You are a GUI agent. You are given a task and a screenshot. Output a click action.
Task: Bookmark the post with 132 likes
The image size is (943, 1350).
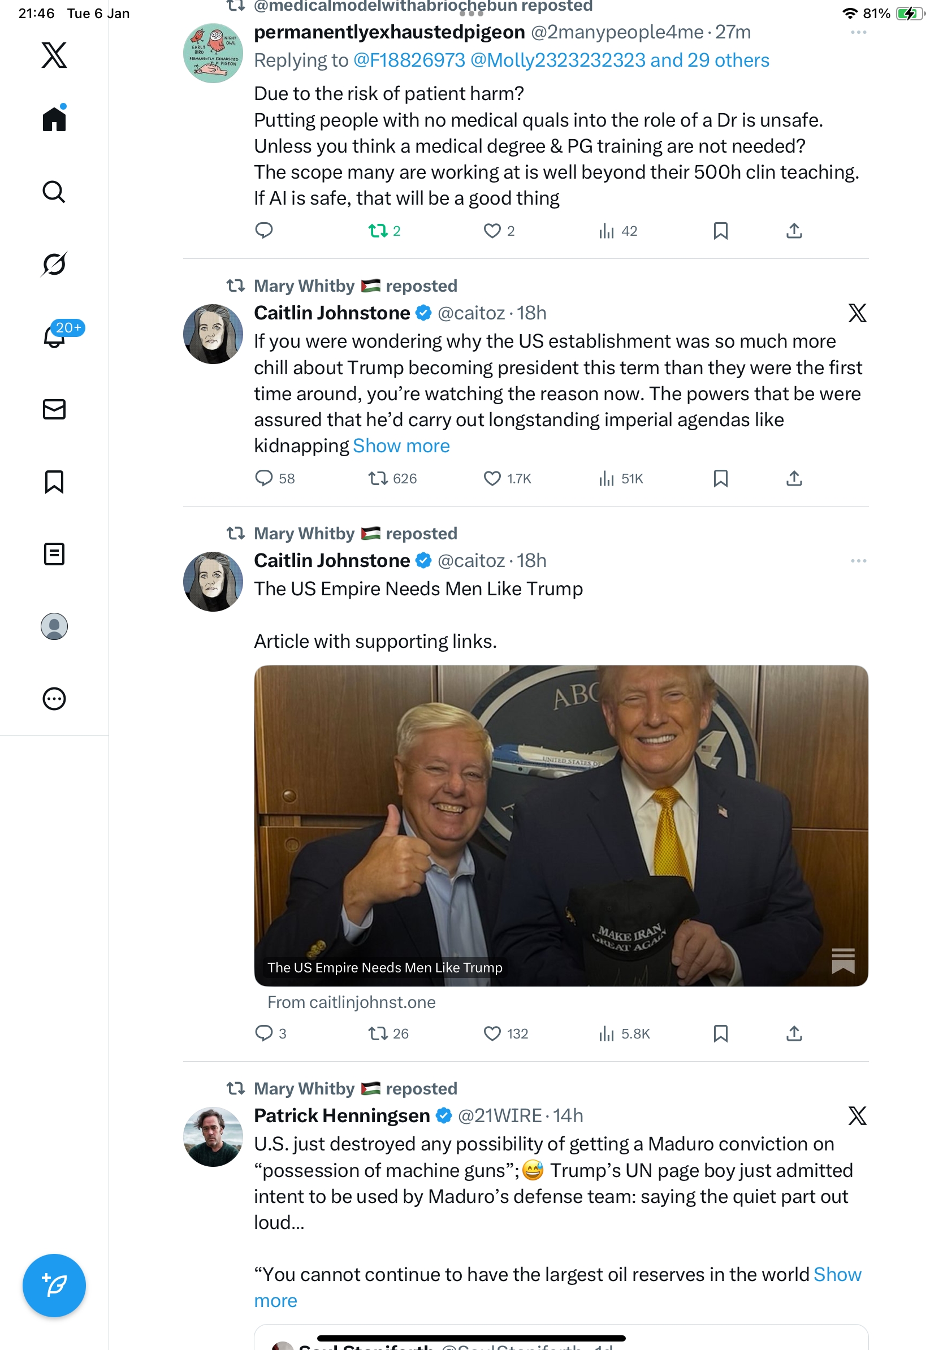720,1033
